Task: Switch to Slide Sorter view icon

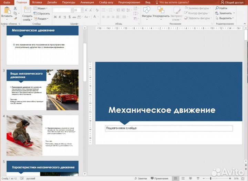Action: 183,179
